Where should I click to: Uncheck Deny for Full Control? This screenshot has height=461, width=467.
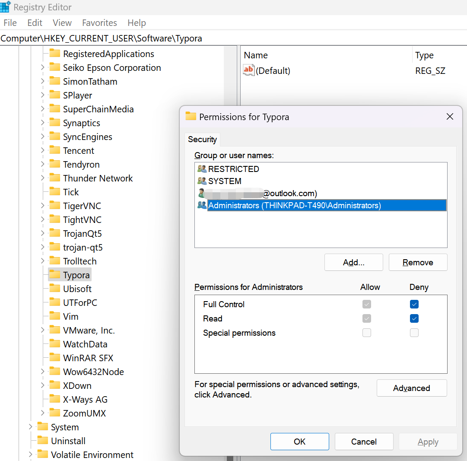pyautogui.click(x=414, y=304)
